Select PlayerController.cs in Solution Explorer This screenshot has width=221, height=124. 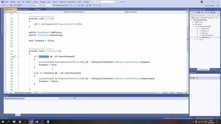tap(207, 35)
